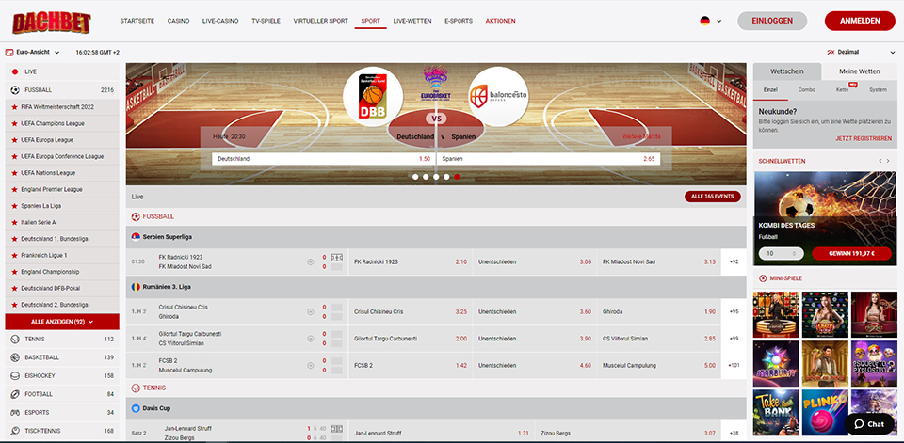Select the third banner carousel dot

click(436, 177)
